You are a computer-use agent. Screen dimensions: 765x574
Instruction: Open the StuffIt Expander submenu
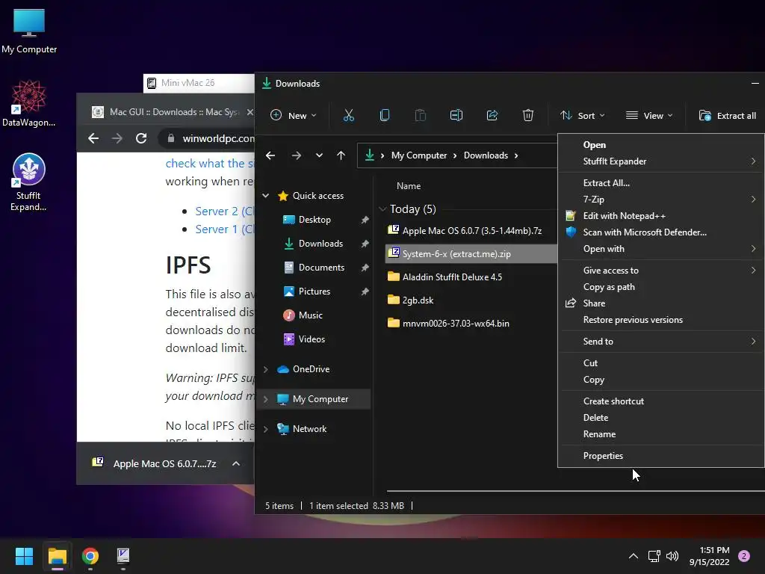coord(660,161)
